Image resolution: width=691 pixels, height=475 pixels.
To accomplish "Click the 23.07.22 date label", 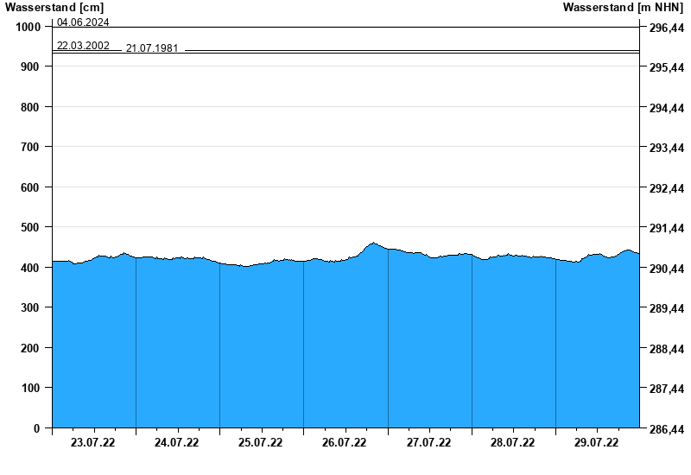I will (92, 443).
